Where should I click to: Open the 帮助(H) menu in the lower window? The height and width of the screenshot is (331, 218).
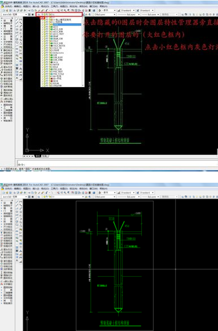click(103, 188)
